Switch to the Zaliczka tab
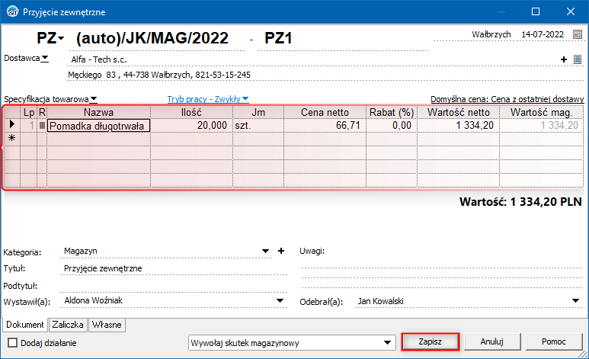Viewport: 589px width, 359px height. [68, 325]
